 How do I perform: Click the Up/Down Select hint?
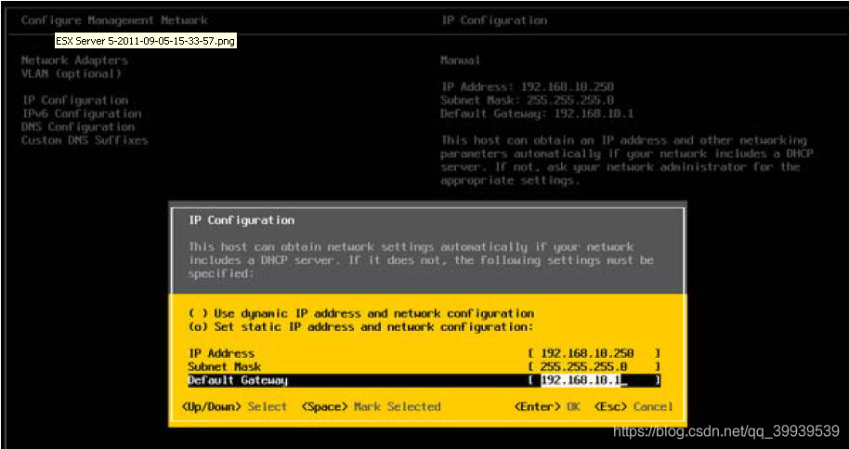pos(235,406)
